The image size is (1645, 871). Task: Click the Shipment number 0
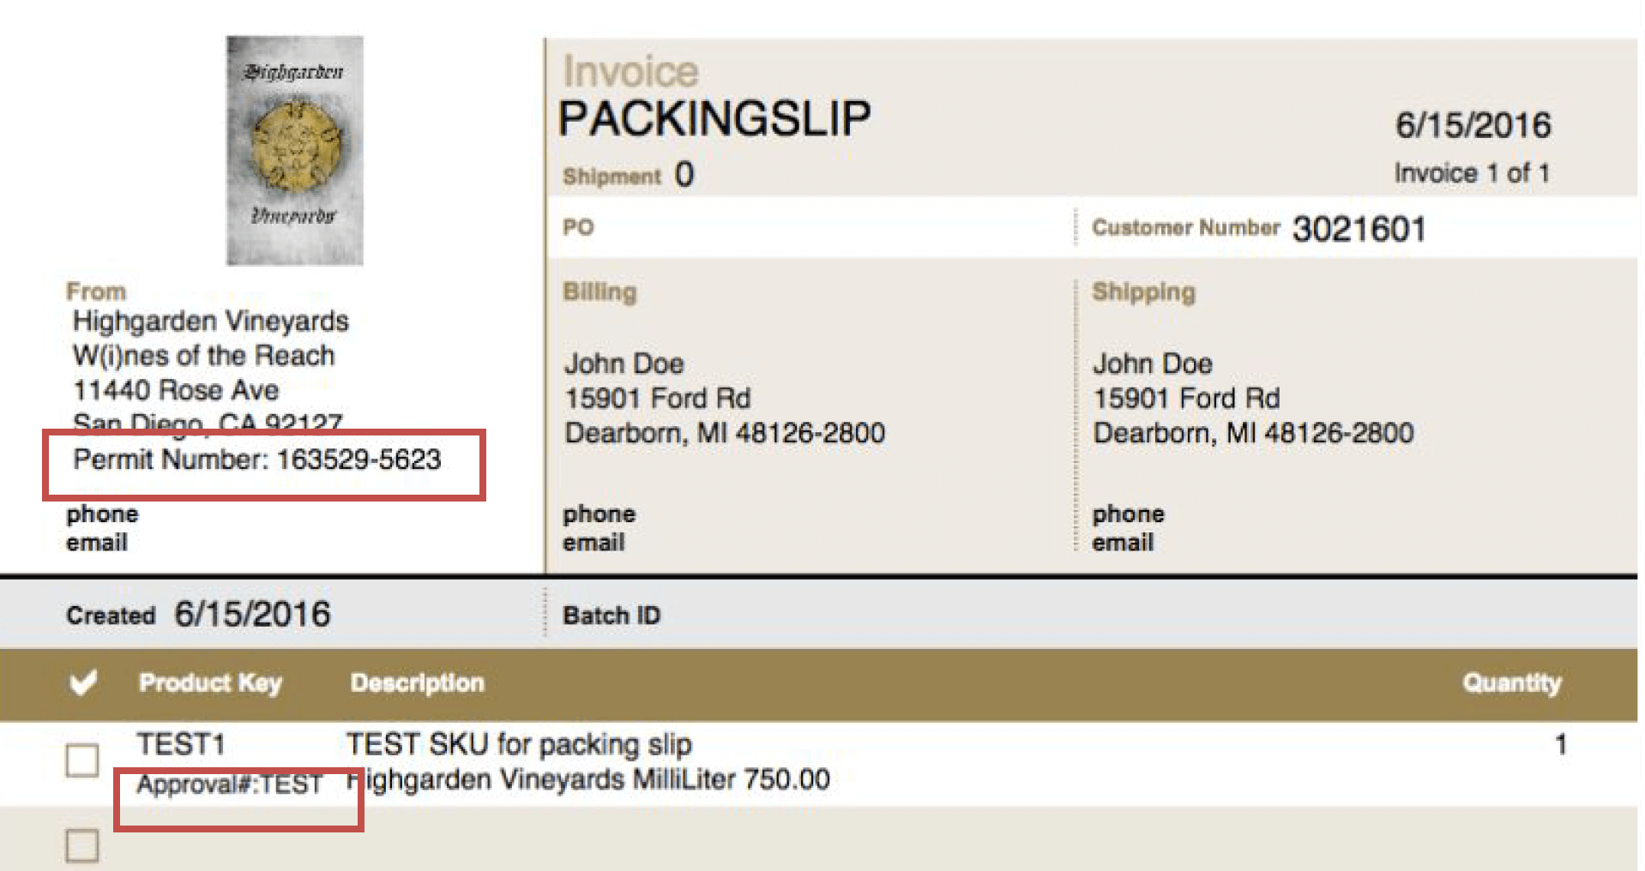pos(684,175)
